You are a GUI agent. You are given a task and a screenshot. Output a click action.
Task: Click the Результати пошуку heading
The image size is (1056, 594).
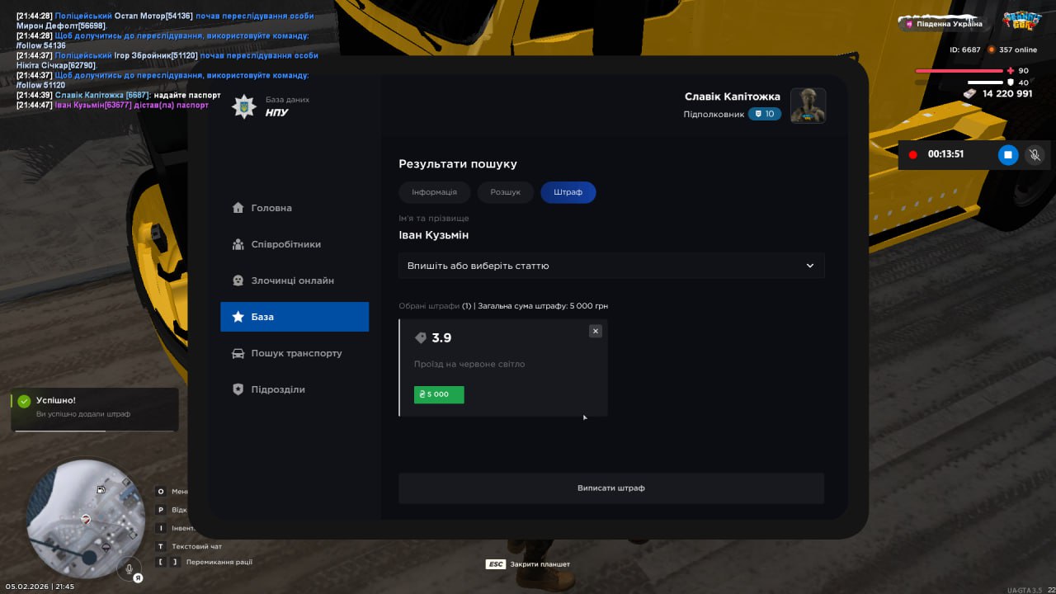pos(458,164)
